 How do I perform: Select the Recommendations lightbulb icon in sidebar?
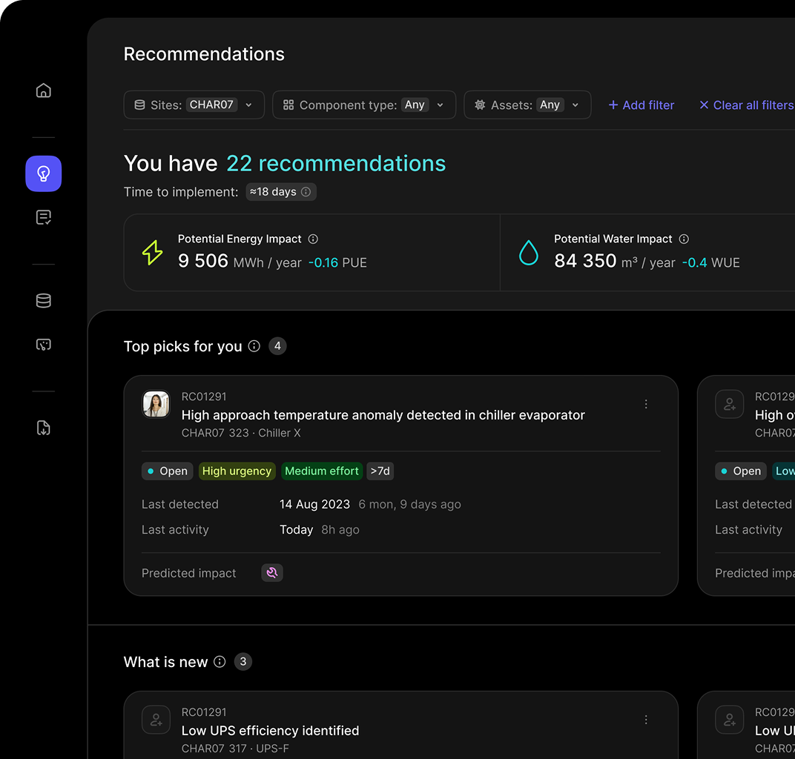(x=44, y=173)
